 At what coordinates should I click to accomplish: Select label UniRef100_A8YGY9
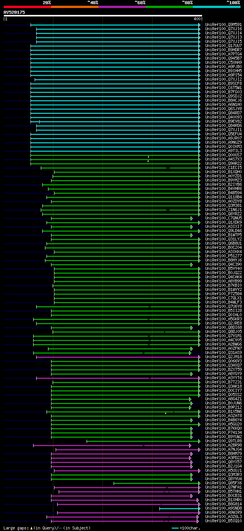click(x=223, y=373)
